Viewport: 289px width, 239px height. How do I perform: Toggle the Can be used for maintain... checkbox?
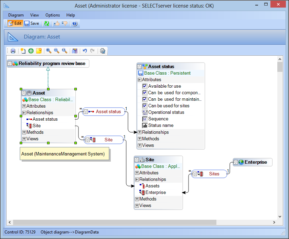click(x=145, y=99)
